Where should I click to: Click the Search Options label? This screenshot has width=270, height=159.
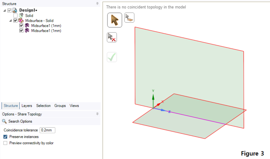click(x=20, y=121)
